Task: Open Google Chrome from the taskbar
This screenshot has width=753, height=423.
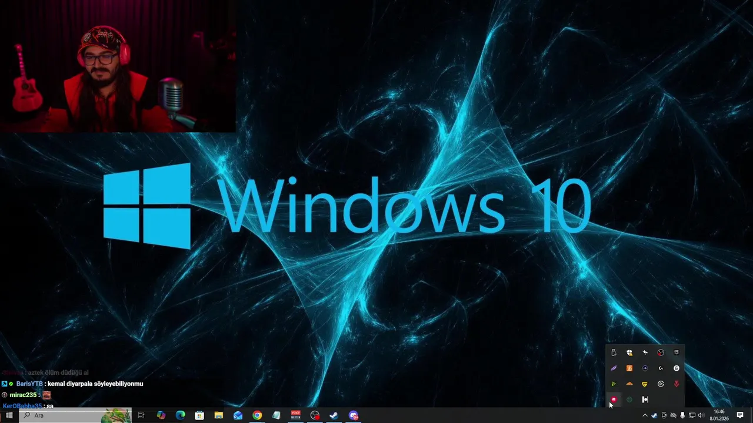Action: 257,415
